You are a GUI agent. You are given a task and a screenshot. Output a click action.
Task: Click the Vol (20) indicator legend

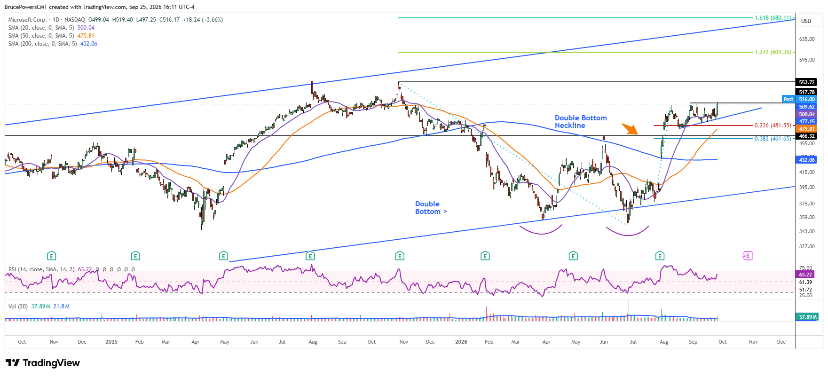[x=39, y=306]
